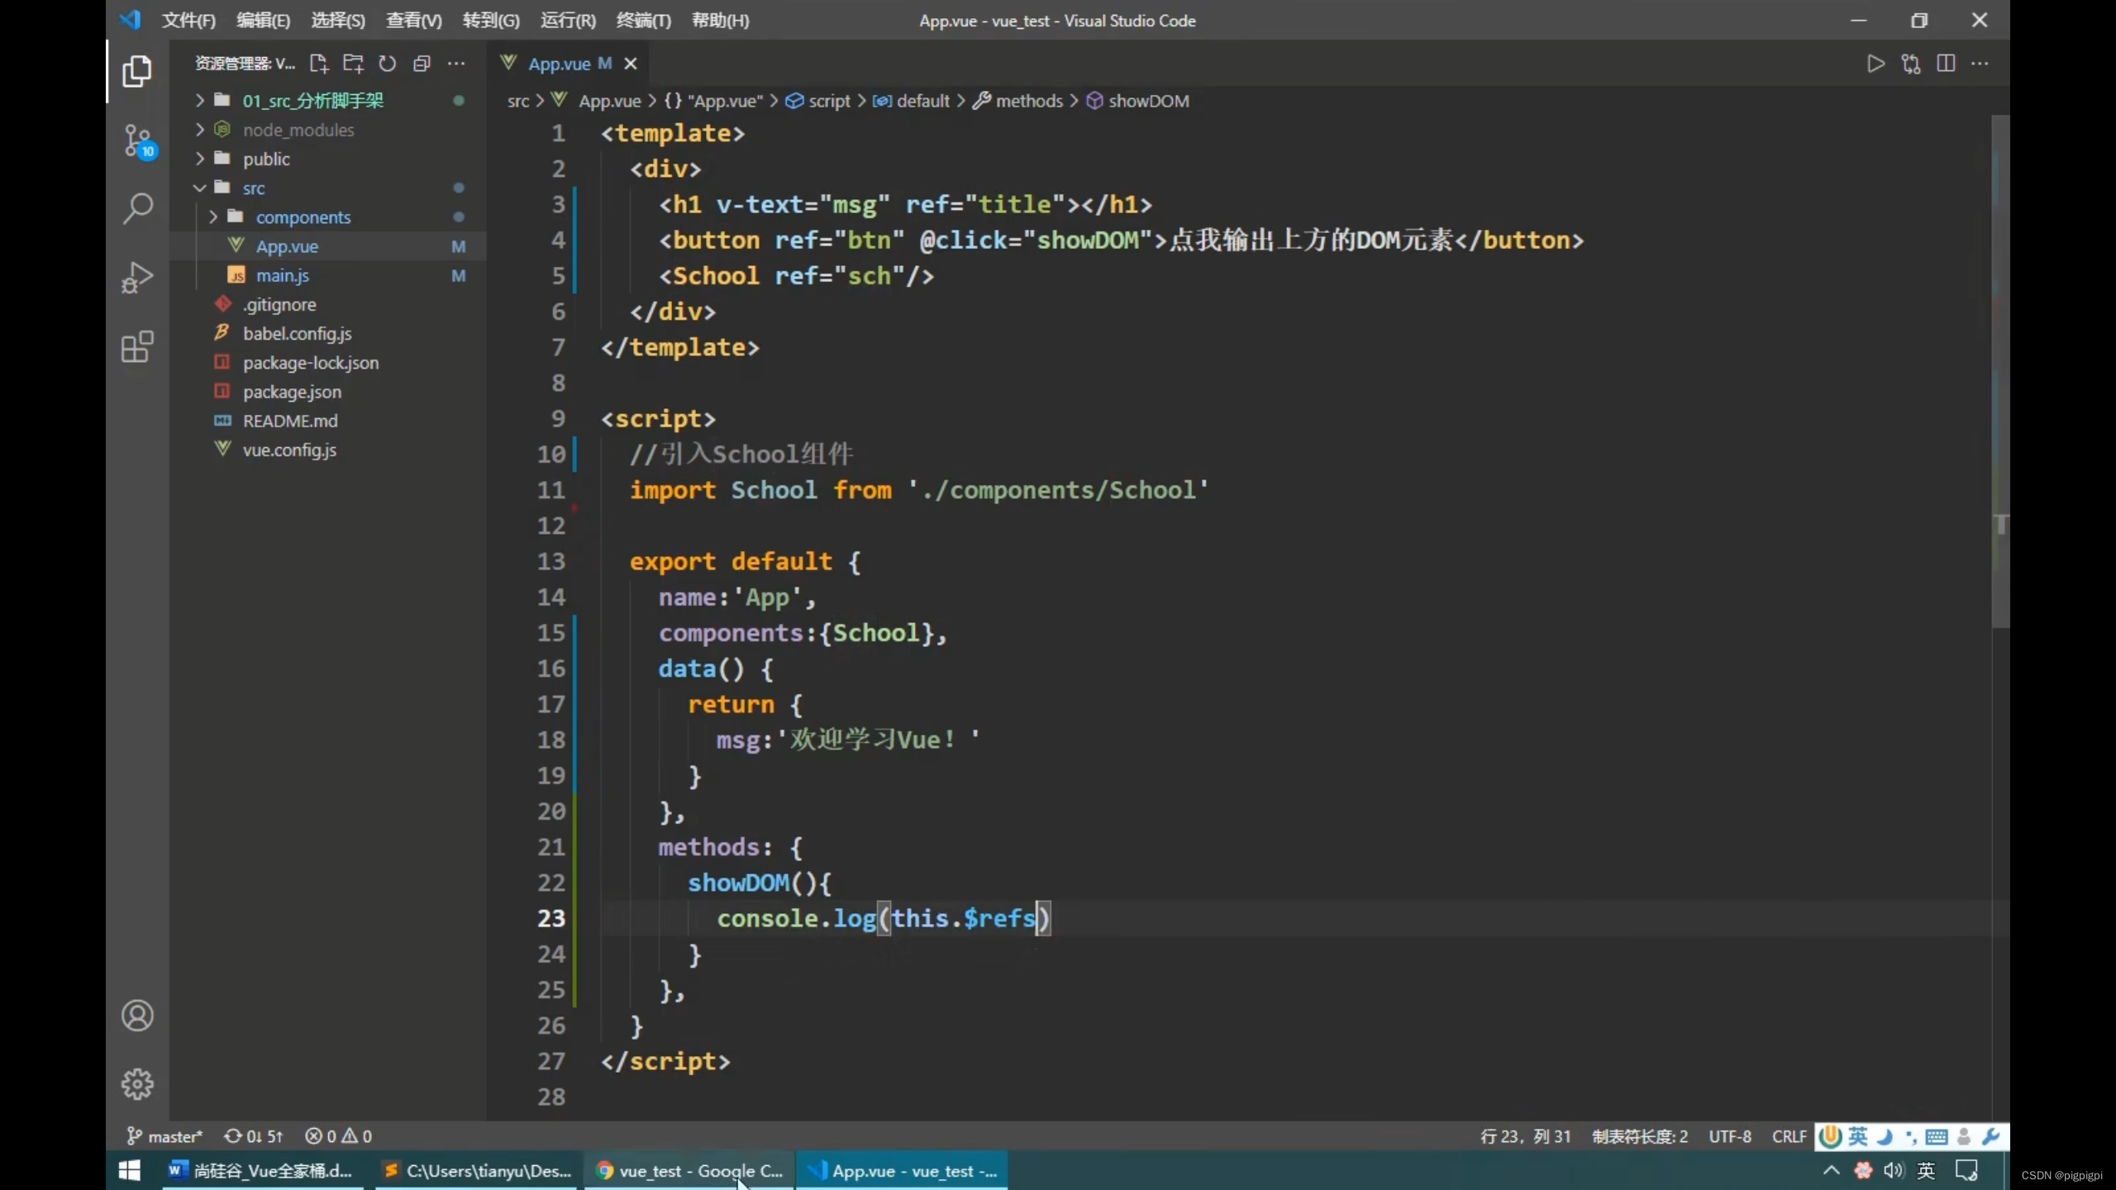
Task: Click the volume speaker tray icon
Action: [x=1893, y=1170]
